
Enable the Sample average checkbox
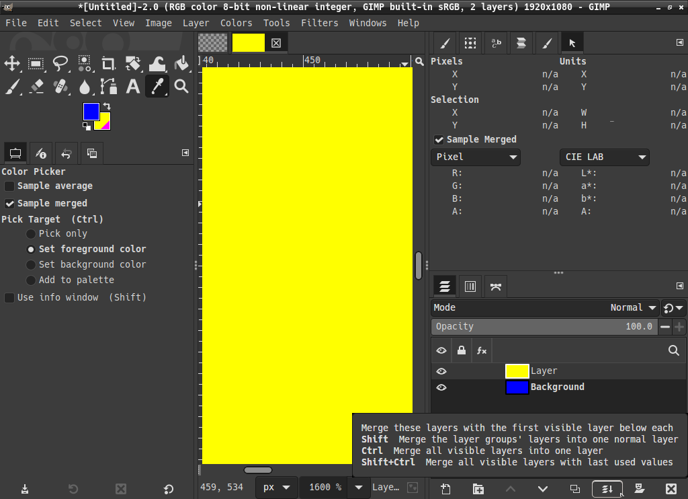(x=9, y=186)
